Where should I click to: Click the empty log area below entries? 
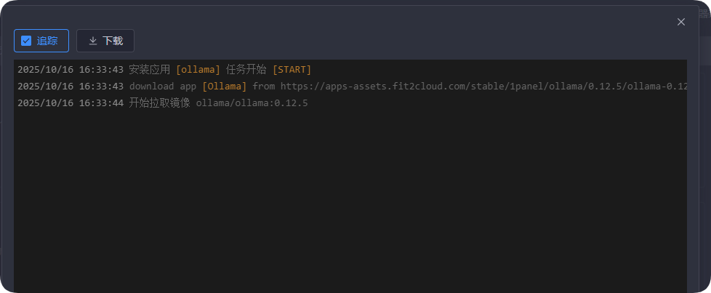click(x=349, y=204)
